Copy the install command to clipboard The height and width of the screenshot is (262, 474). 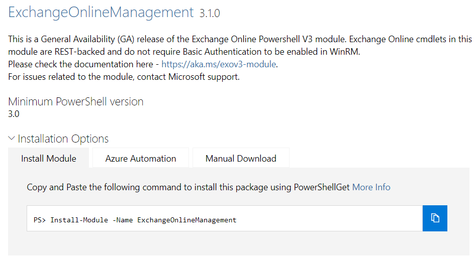point(435,218)
